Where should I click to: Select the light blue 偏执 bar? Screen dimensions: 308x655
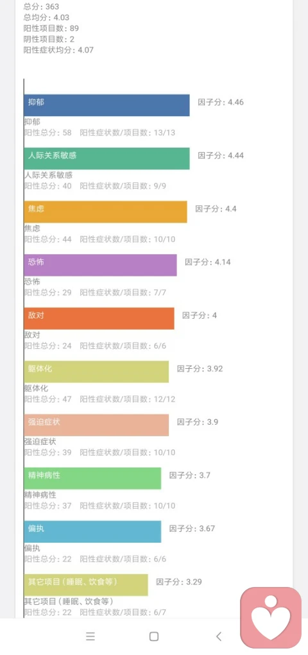coord(92,531)
